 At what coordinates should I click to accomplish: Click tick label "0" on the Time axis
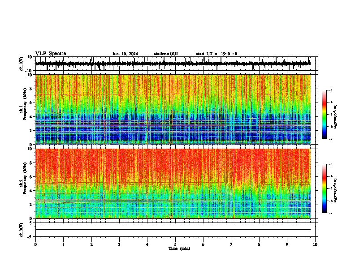[35, 244]
